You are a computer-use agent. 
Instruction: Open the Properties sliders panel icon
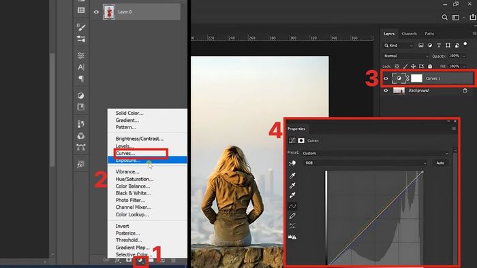click(81, 56)
